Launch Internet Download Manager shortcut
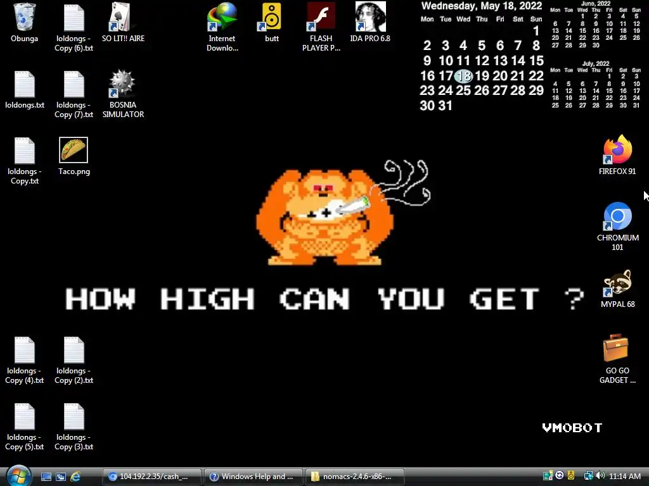 point(222,27)
